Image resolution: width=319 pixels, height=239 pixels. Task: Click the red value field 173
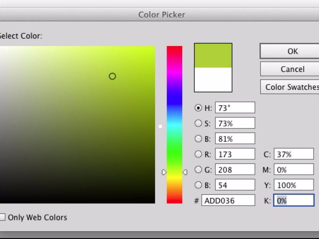(x=235, y=154)
